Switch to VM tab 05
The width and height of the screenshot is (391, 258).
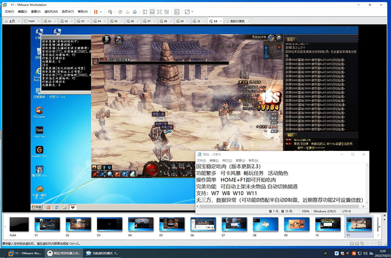(x=116, y=21)
